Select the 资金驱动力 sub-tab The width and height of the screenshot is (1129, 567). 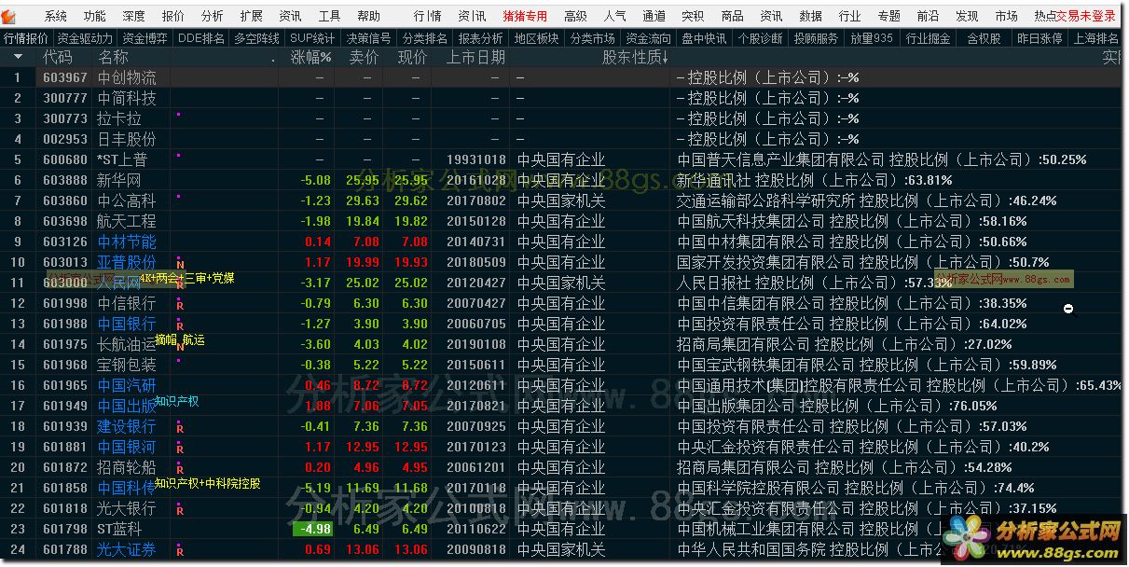(85, 38)
